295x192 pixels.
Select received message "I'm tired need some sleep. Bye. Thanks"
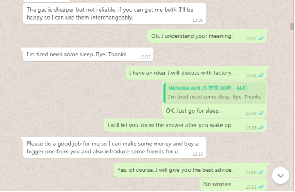coord(88,54)
